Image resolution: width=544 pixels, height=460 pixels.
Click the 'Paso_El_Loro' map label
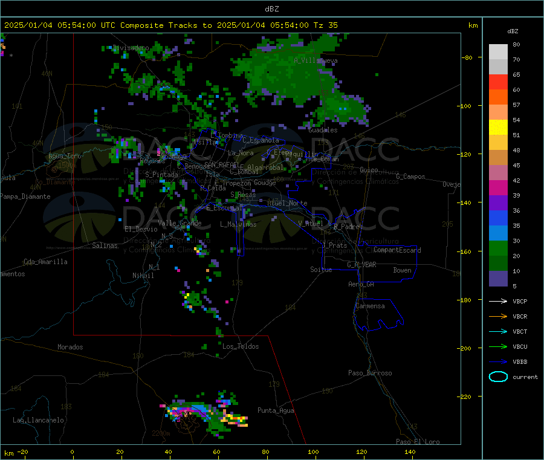coord(418,442)
